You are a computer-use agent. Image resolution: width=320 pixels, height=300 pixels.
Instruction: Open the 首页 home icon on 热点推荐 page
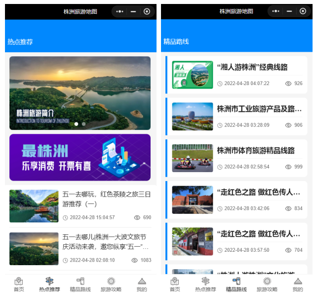point(19,282)
